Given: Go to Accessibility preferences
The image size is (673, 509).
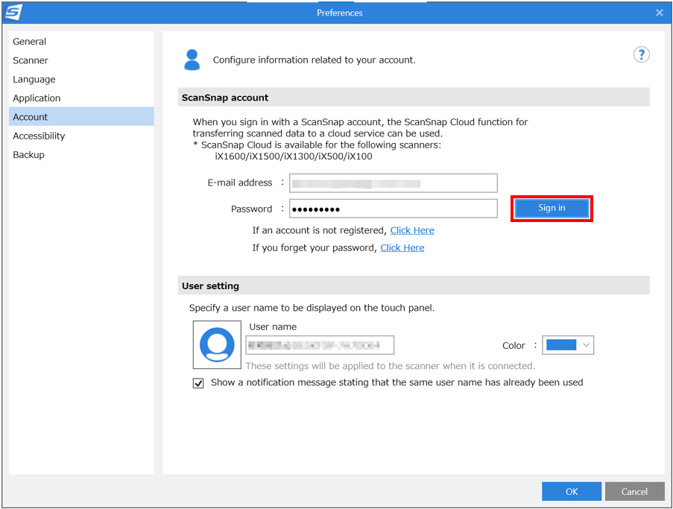Looking at the screenshot, I should 81,136.
